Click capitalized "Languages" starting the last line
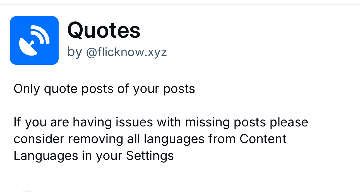Image resolution: width=360 pixels, height=192 pixels. click(46, 156)
